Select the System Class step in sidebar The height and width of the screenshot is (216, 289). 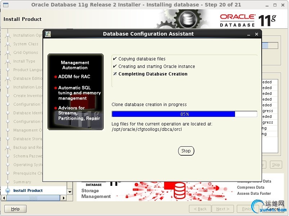[x=26, y=44]
